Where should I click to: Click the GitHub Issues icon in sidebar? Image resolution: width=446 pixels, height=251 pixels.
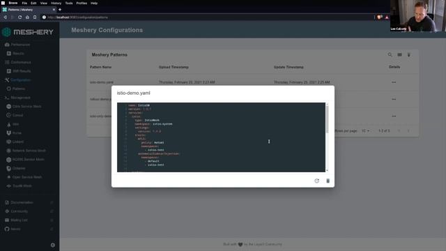pyautogui.click(x=7, y=229)
